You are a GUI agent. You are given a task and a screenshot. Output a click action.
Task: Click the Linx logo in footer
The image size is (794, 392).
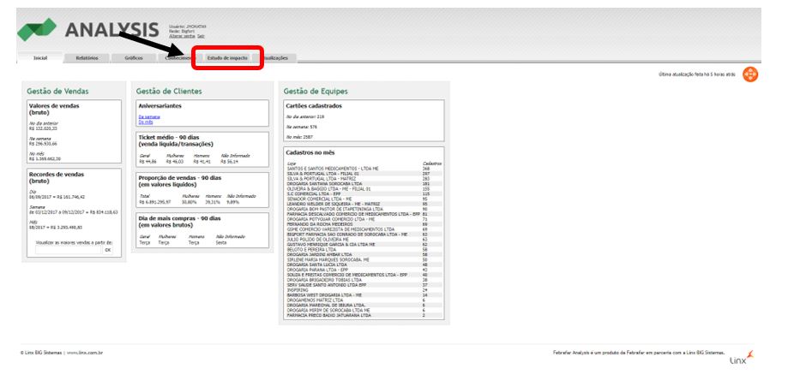[x=741, y=357]
